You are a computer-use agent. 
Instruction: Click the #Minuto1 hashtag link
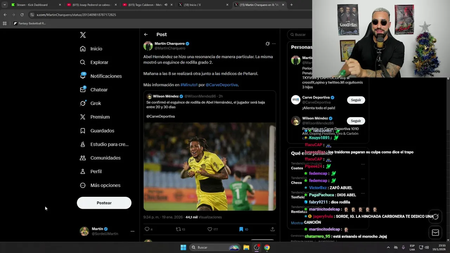[x=189, y=85]
